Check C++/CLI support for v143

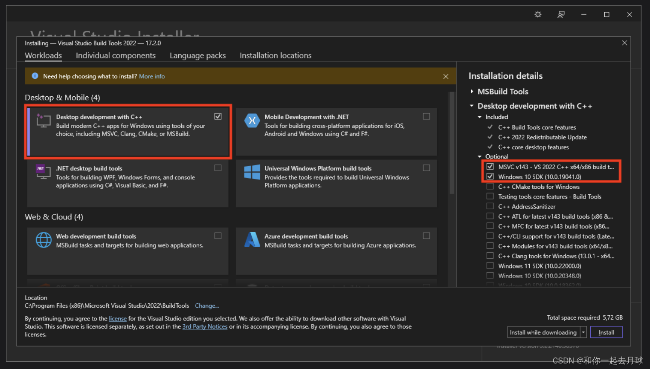[x=490, y=236]
